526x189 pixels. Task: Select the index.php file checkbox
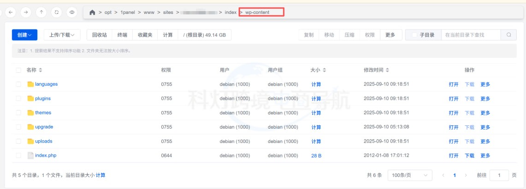[18, 156]
